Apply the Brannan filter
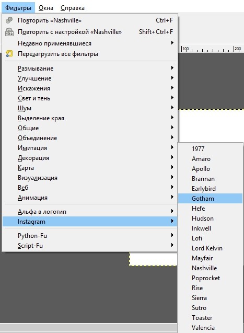 (x=210, y=179)
